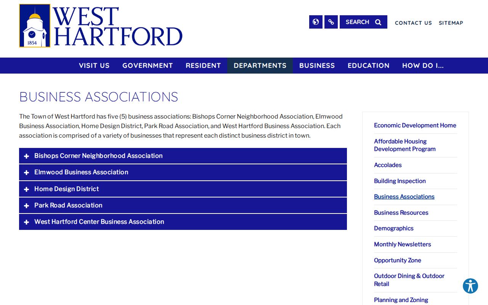Open the quick links chain icon
The height and width of the screenshot is (305, 488).
click(x=331, y=22)
